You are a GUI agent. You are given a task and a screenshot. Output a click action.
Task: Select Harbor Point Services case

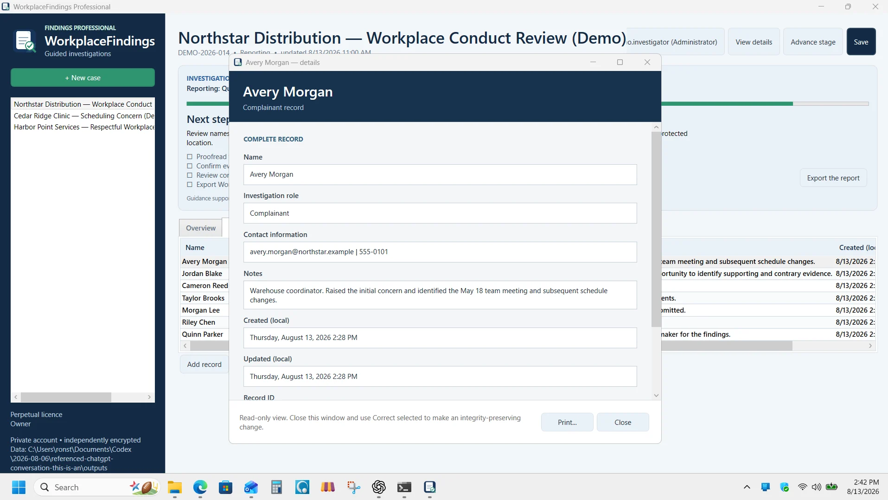tap(83, 127)
